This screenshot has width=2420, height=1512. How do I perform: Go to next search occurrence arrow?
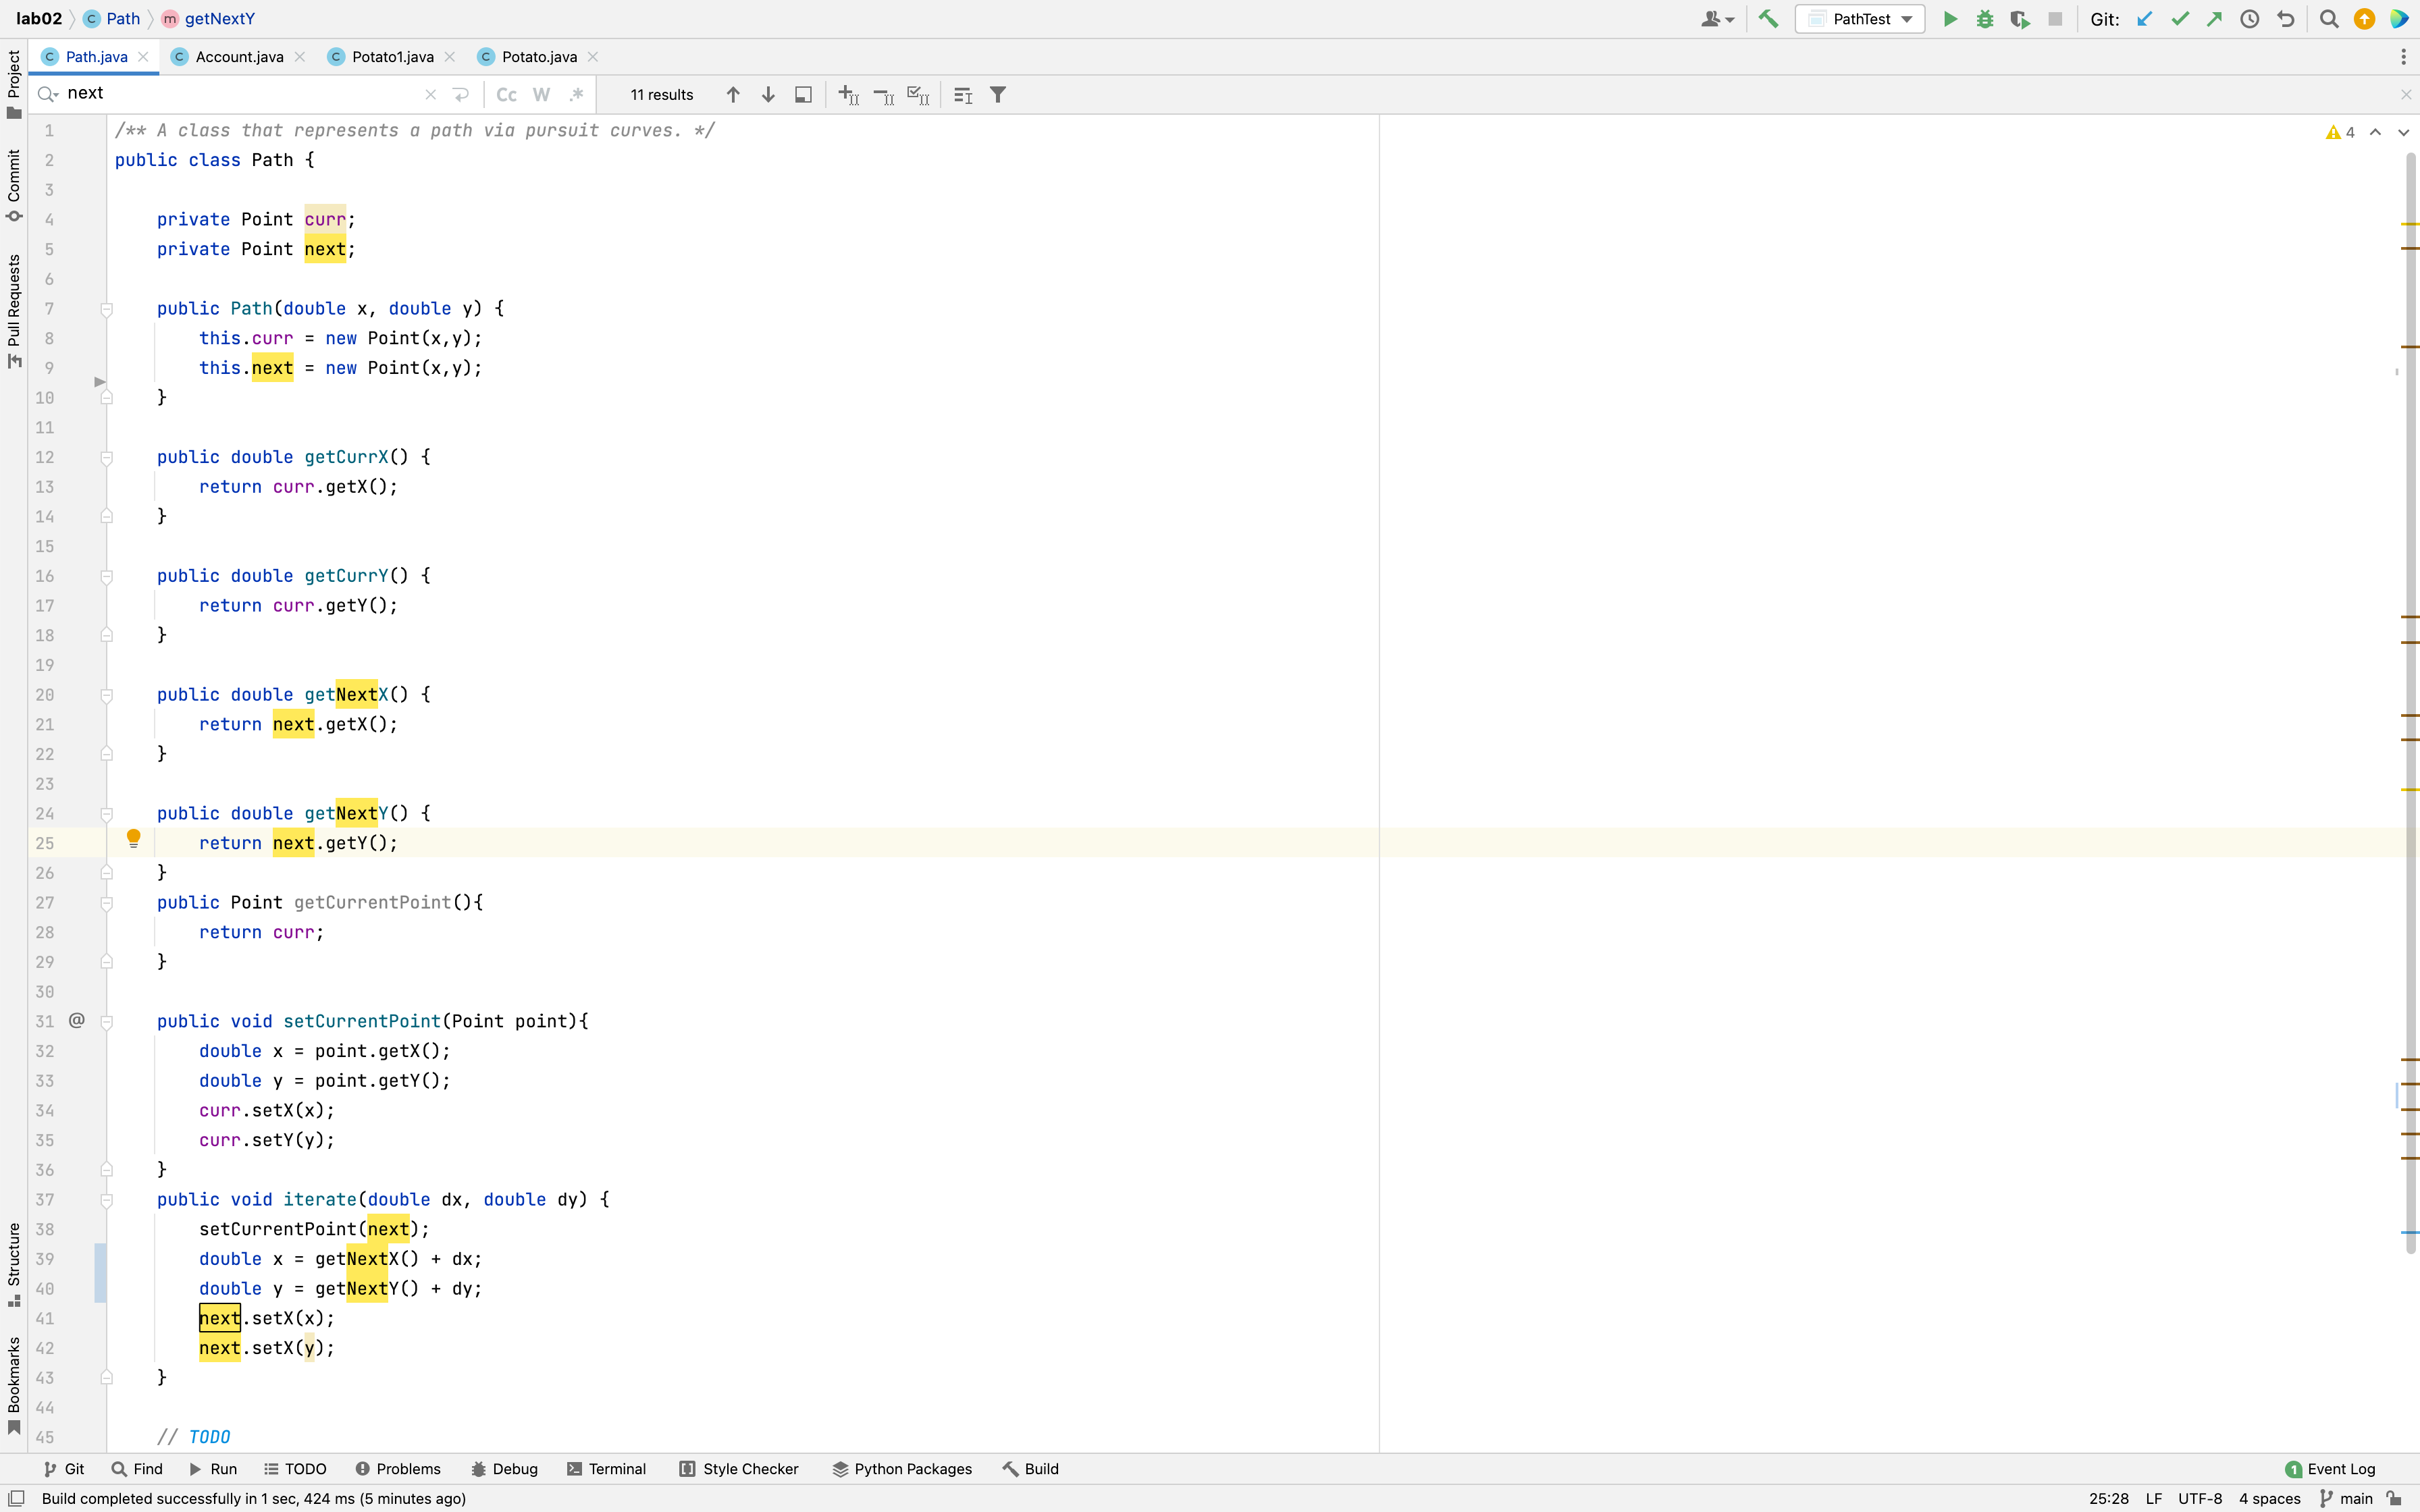[768, 94]
